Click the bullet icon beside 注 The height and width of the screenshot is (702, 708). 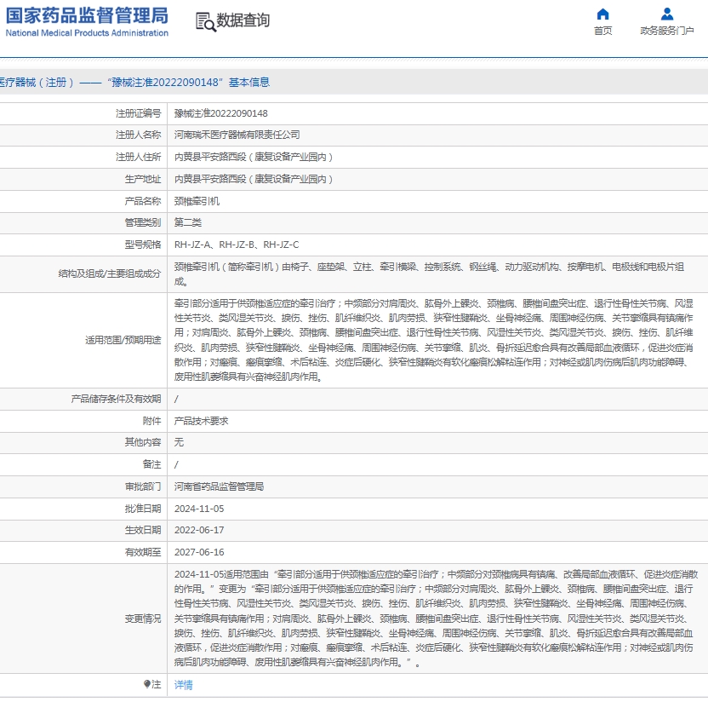pyautogui.click(x=146, y=684)
